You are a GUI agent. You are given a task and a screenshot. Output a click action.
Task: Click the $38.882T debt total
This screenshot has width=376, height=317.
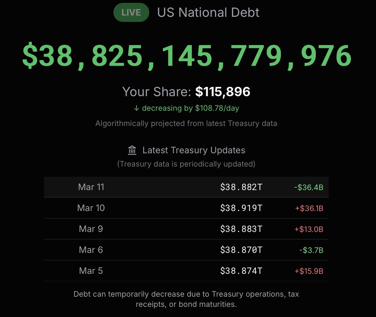tap(241, 187)
